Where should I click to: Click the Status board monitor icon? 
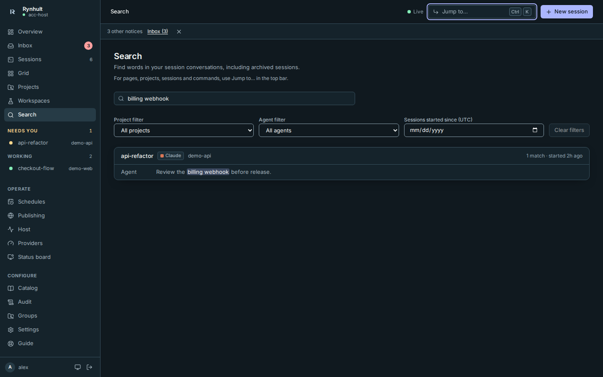11,257
